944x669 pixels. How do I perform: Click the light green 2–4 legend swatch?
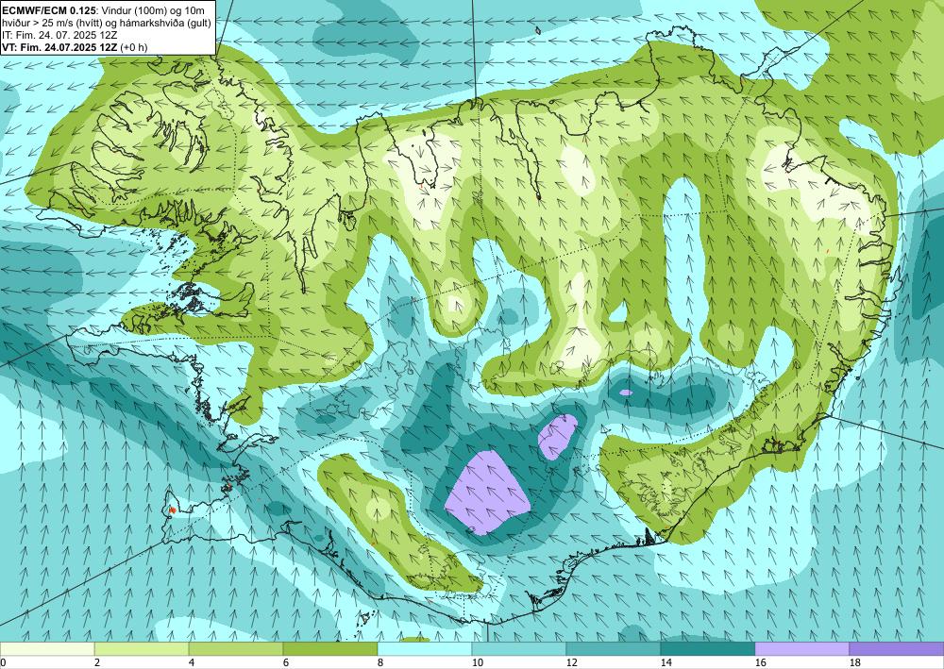coord(142,648)
